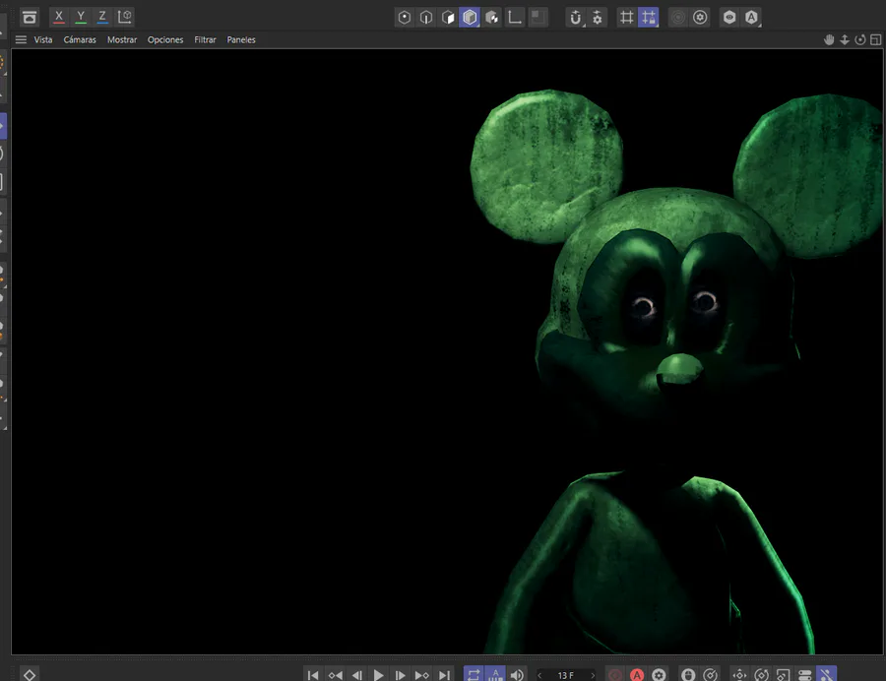The image size is (886, 681).
Task: Toggle the Y axis lock
Action: click(x=81, y=17)
